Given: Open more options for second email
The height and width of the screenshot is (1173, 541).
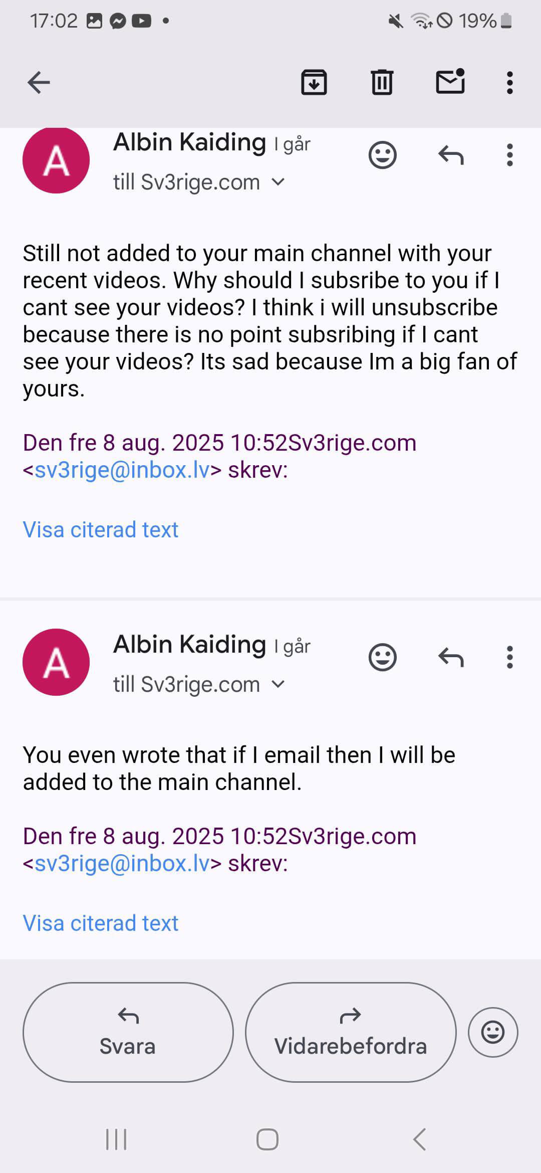Looking at the screenshot, I should click(x=509, y=657).
